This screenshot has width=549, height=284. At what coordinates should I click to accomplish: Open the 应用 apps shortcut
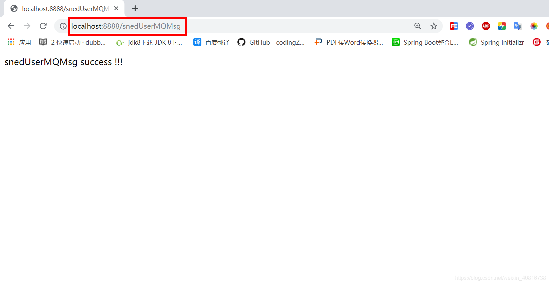coord(19,42)
